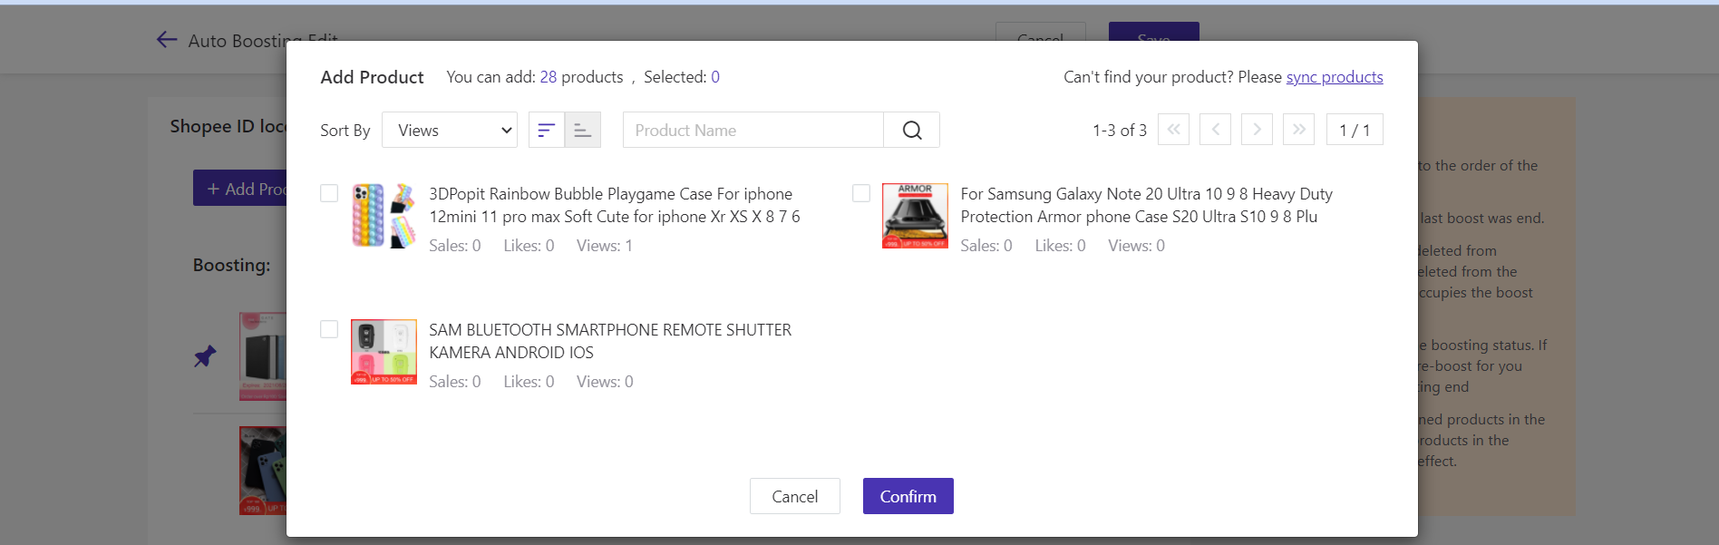This screenshot has width=1719, height=545.
Task: Open the Armor phone case thumbnail
Action: (x=915, y=216)
